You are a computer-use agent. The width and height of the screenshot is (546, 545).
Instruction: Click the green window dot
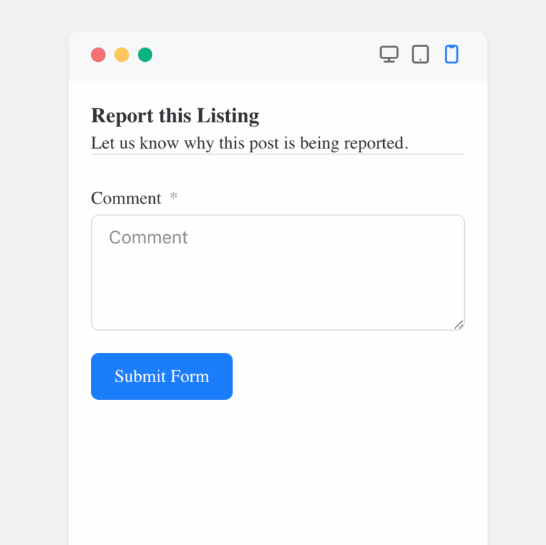[145, 55]
